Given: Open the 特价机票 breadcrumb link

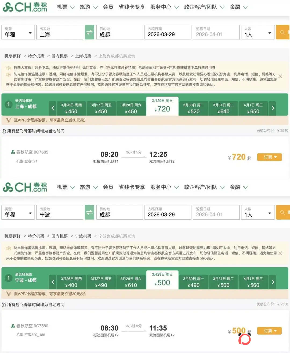Looking at the screenshot, I should [36, 56].
